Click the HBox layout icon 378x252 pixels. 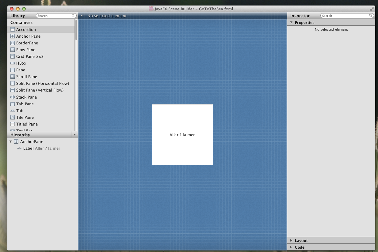point(13,63)
